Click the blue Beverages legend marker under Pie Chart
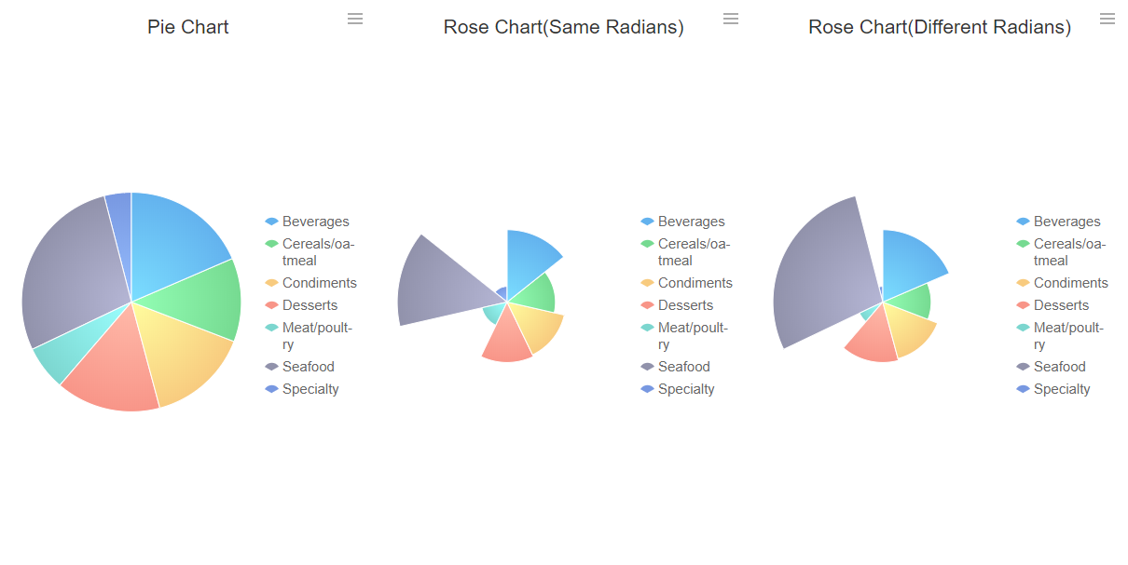The height and width of the screenshot is (565, 1128). point(270,222)
